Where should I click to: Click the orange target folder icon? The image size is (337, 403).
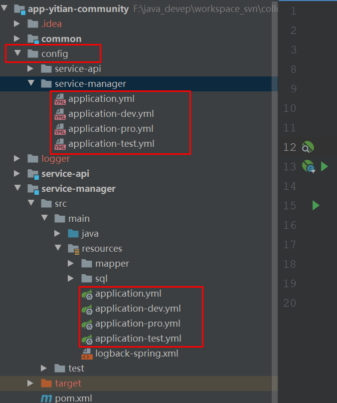(x=46, y=383)
